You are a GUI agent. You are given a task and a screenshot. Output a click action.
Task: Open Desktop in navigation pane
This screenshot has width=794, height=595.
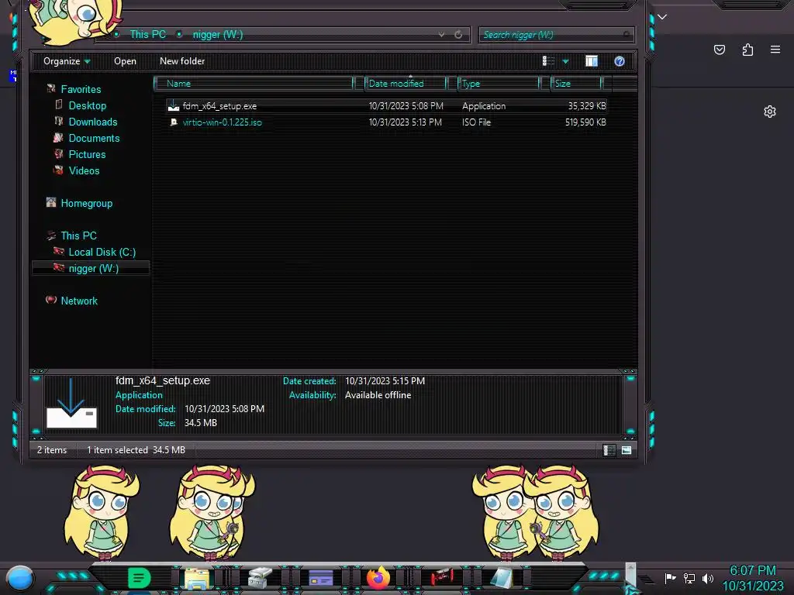(x=87, y=105)
